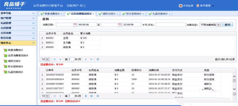The height and width of the screenshot is (106, 238).
Task: Click the 00:00:00 start time field
Action: 87,25
